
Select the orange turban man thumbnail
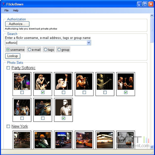coord(43,140)
